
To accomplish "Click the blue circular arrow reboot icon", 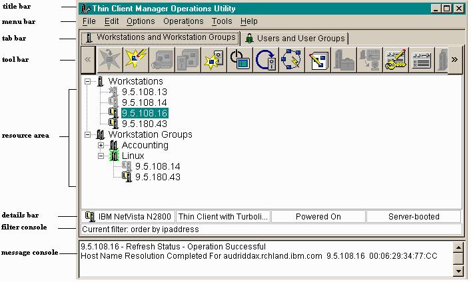I will click(265, 59).
